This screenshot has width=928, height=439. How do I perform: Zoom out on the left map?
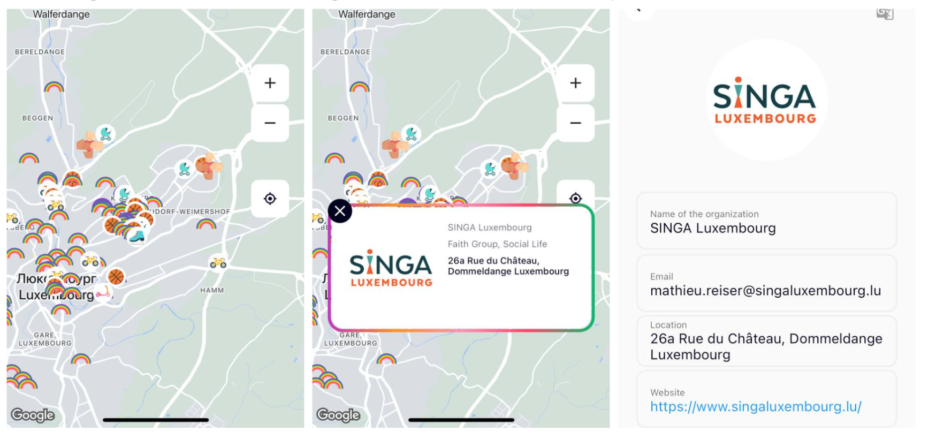pyautogui.click(x=270, y=123)
